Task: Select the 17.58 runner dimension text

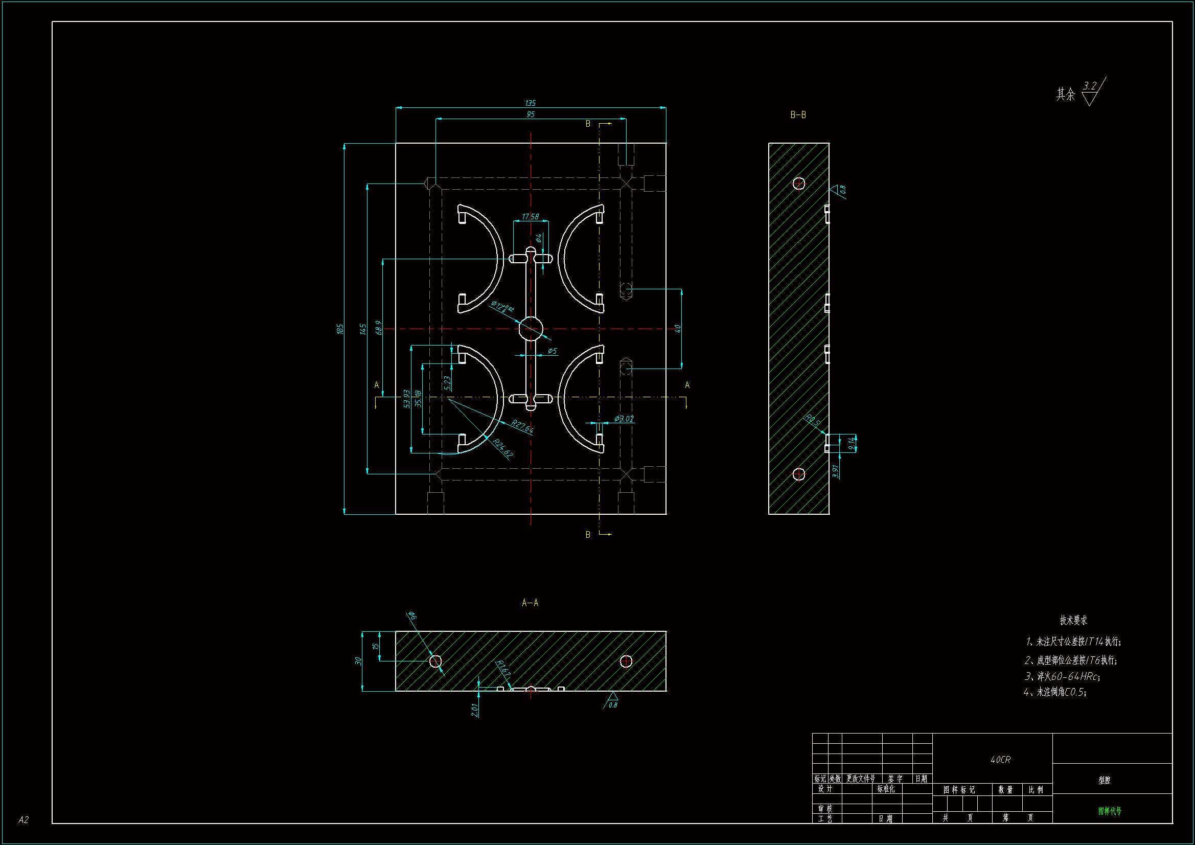Action: click(531, 216)
